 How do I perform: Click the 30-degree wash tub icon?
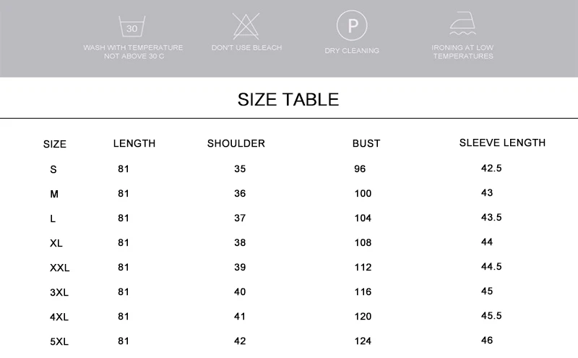pos(132,26)
